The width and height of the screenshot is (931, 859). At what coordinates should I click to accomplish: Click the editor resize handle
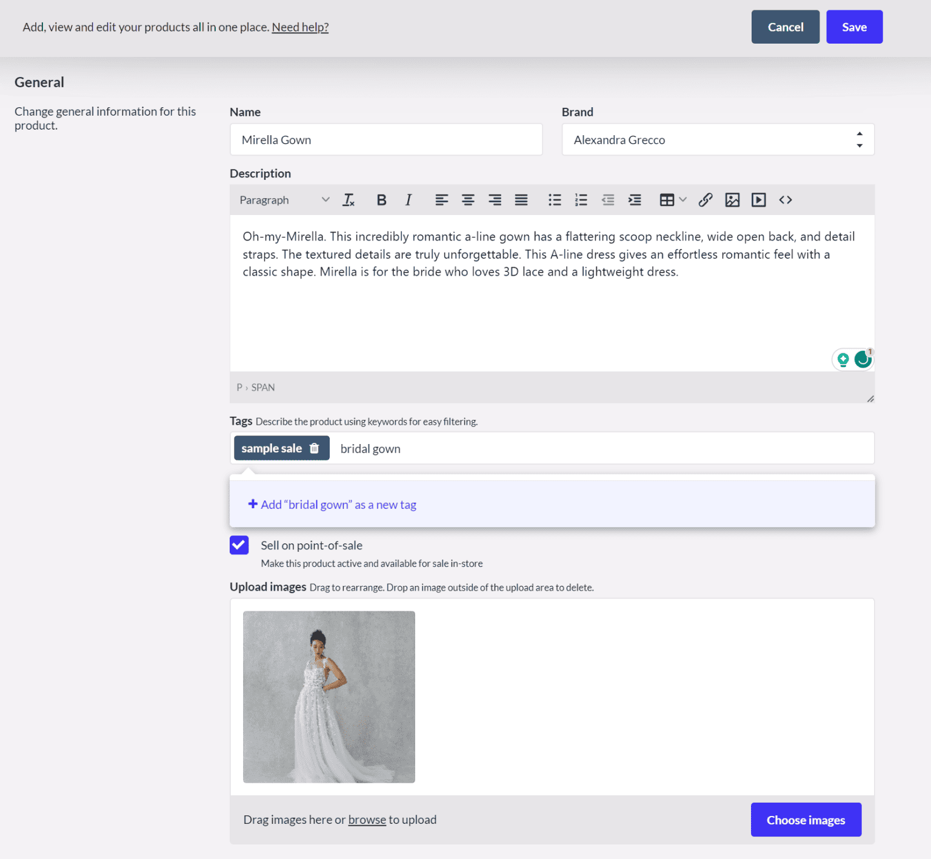pos(870,399)
